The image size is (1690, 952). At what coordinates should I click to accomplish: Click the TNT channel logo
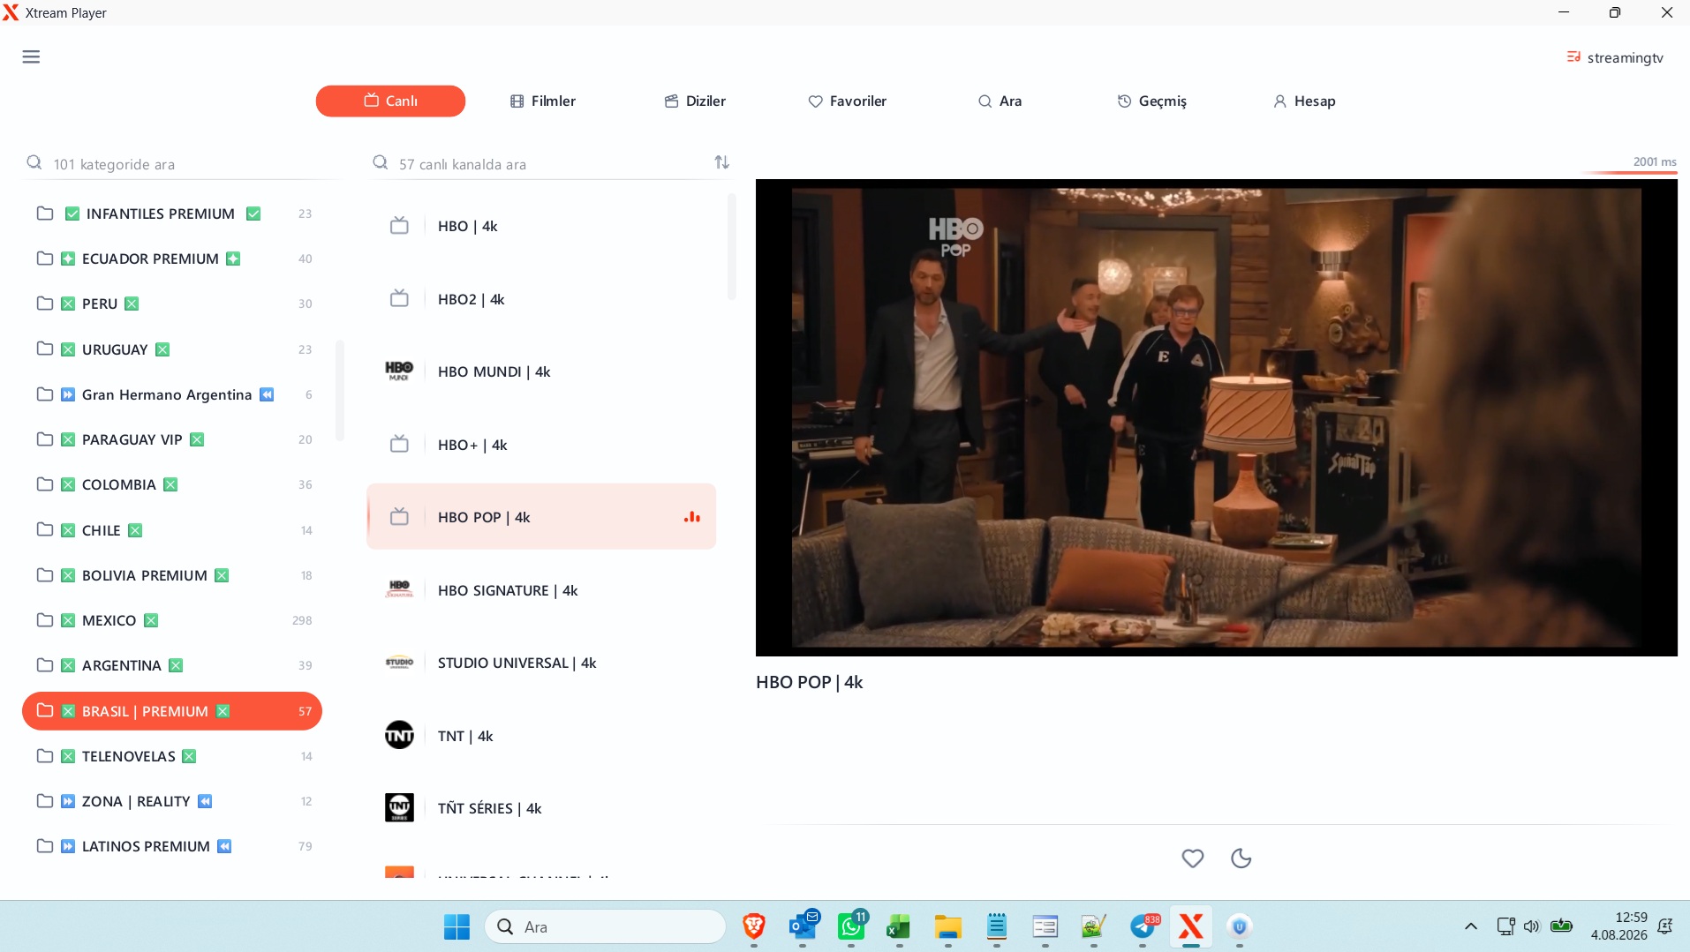399,735
